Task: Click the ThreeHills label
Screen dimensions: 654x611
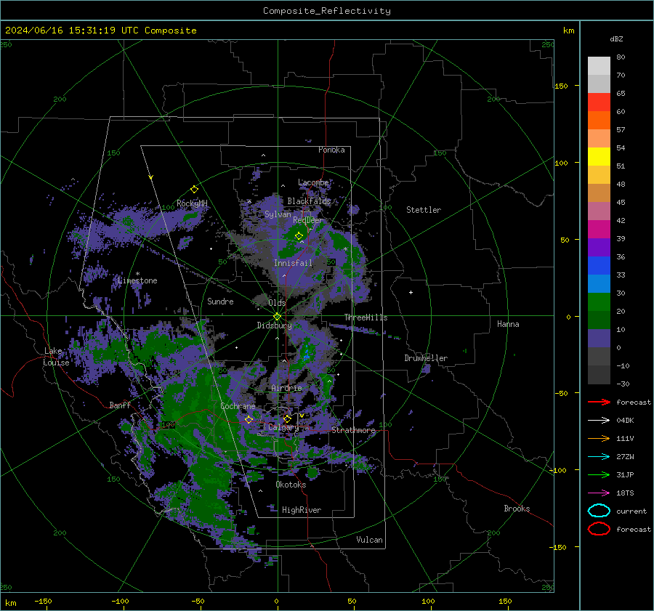Action: [x=366, y=317]
